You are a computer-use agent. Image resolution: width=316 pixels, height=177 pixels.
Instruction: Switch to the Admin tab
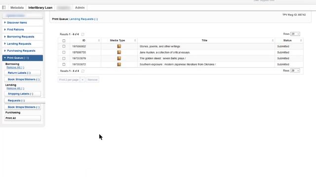tap(80, 8)
